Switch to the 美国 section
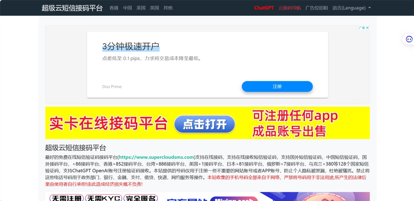 tap(141, 8)
